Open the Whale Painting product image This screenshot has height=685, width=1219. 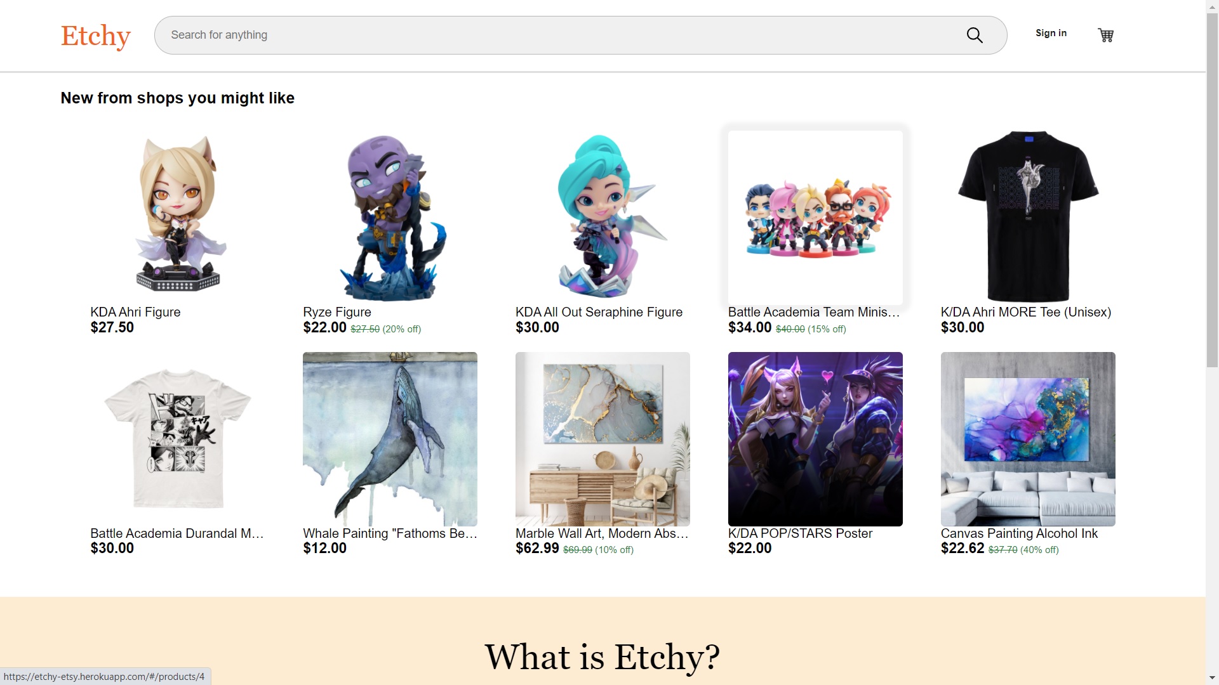pyautogui.click(x=390, y=439)
